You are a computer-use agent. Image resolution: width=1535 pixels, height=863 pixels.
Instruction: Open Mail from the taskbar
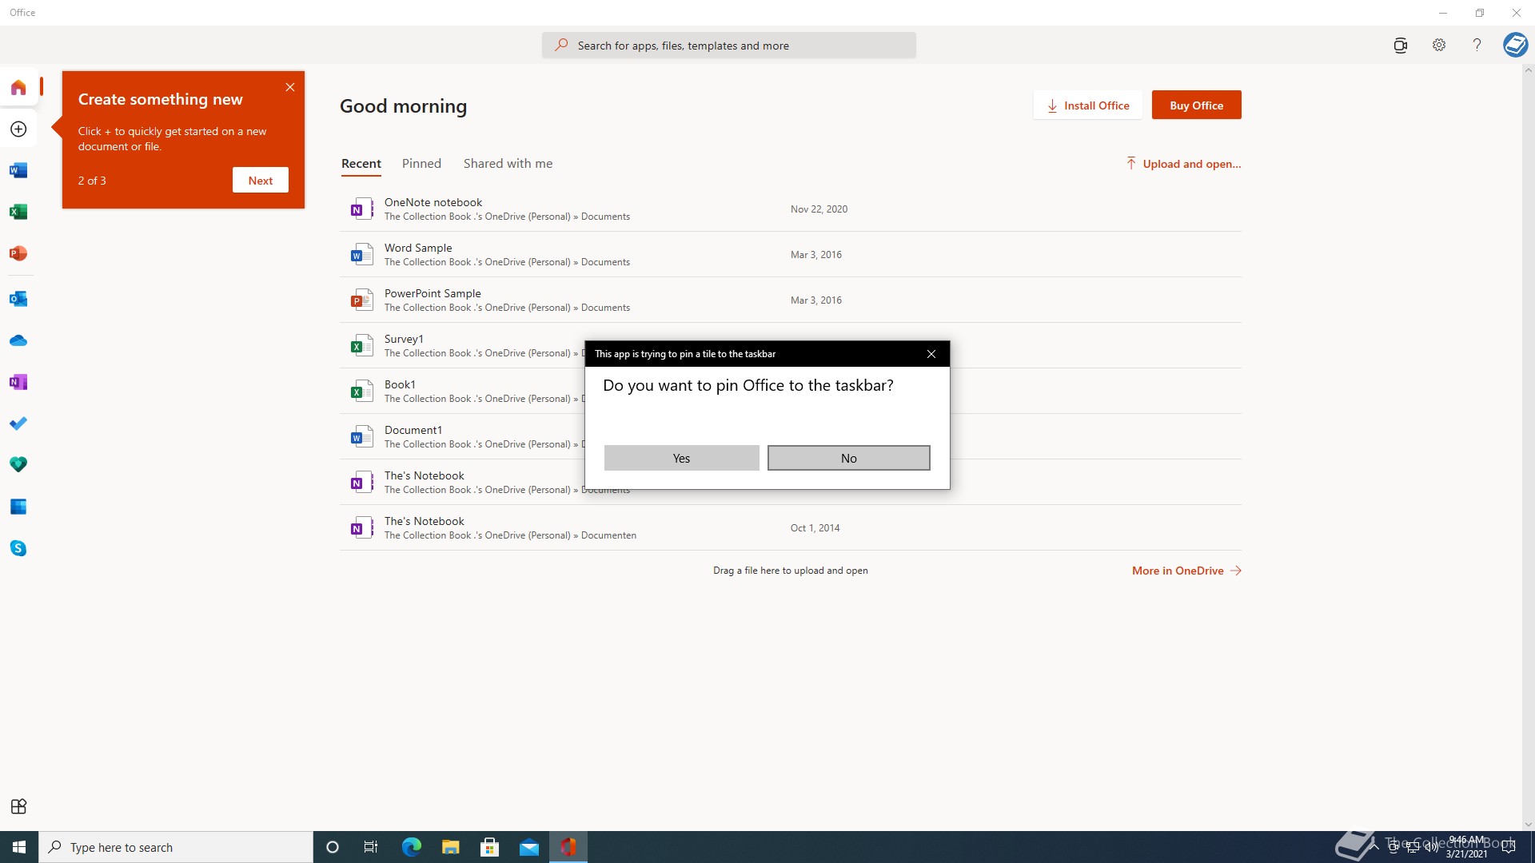click(529, 847)
